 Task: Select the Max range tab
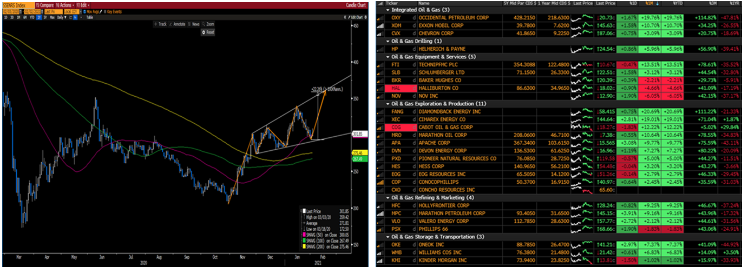click(x=52, y=17)
